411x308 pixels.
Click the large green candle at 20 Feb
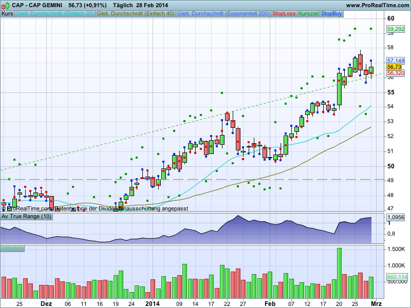[x=339, y=89]
